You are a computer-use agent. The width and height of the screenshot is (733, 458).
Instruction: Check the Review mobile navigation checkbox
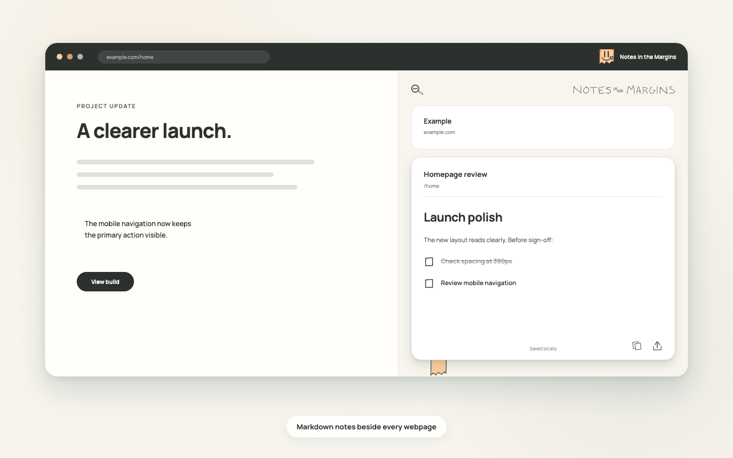click(429, 283)
